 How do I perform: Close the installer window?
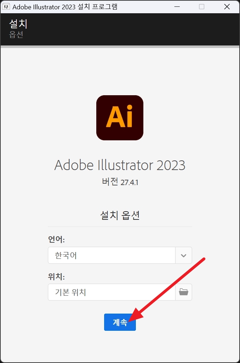227,7
